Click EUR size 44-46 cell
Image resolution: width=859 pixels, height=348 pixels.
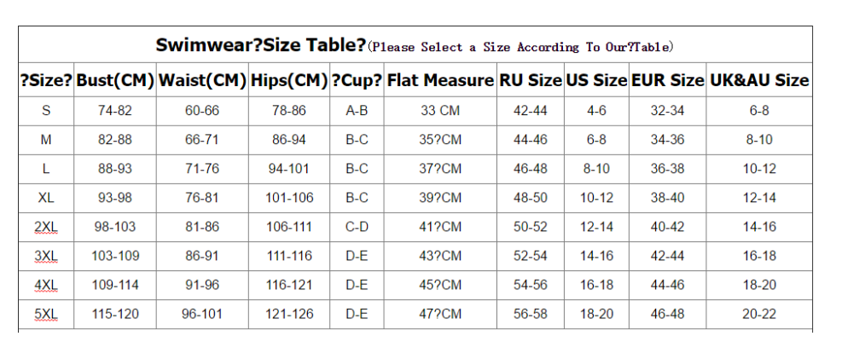667,285
